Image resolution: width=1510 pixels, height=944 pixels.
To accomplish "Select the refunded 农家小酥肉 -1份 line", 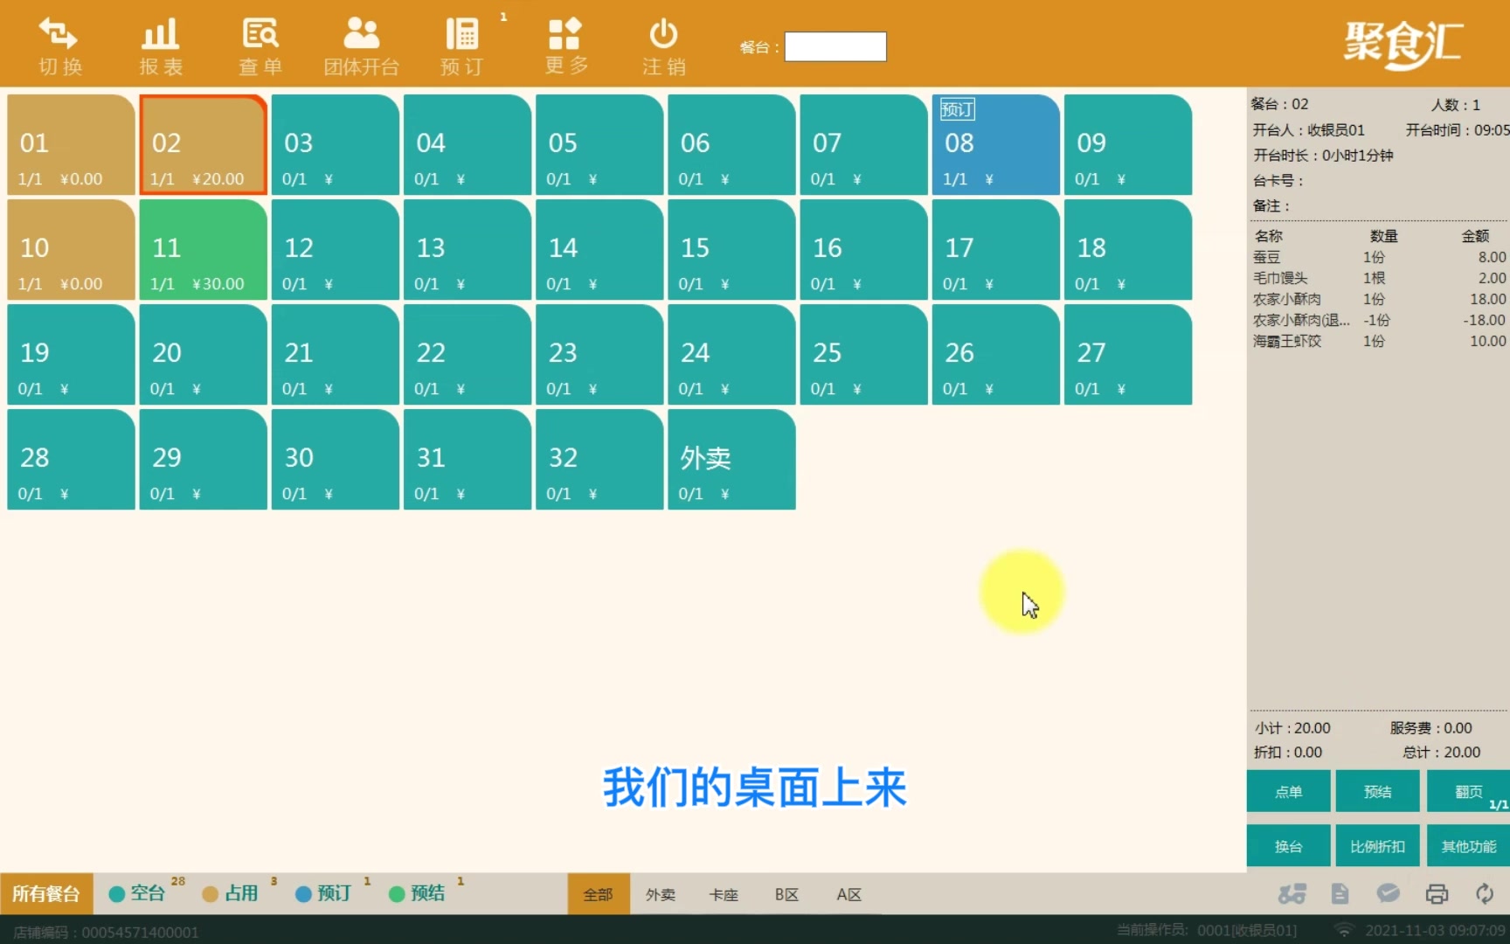I will tap(1379, 320).
